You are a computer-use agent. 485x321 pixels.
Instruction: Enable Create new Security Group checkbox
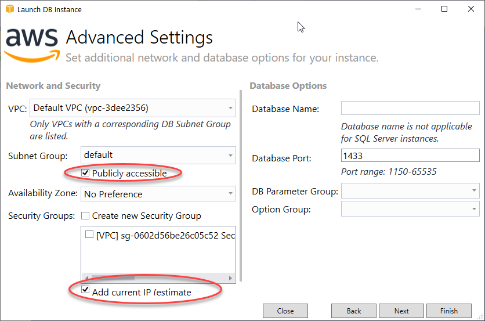[x=85, y=215]
